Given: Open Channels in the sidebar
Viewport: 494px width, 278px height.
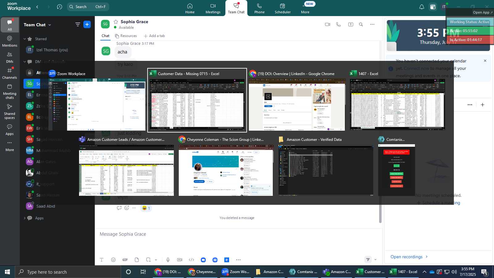Looking at the screenshot, I should point(10,74).
